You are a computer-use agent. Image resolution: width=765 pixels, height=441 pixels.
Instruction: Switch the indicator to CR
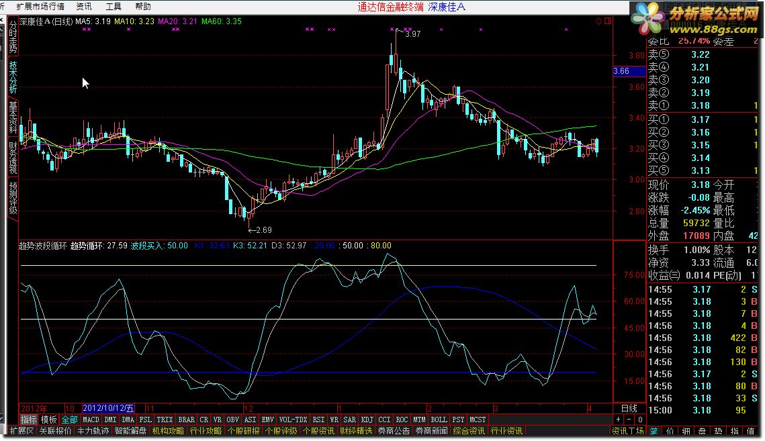[x=204, y=420]
